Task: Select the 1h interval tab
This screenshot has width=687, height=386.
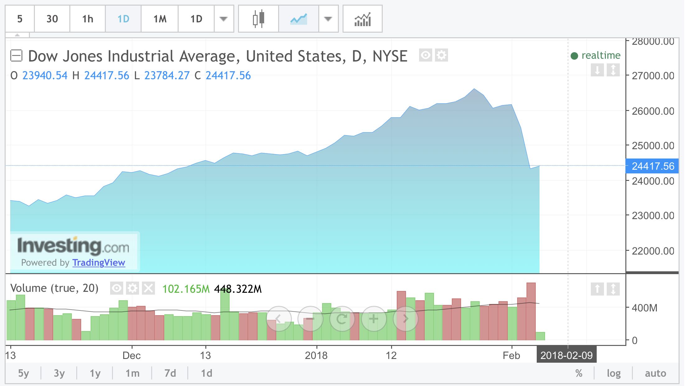Action: [x=87, y=19]
